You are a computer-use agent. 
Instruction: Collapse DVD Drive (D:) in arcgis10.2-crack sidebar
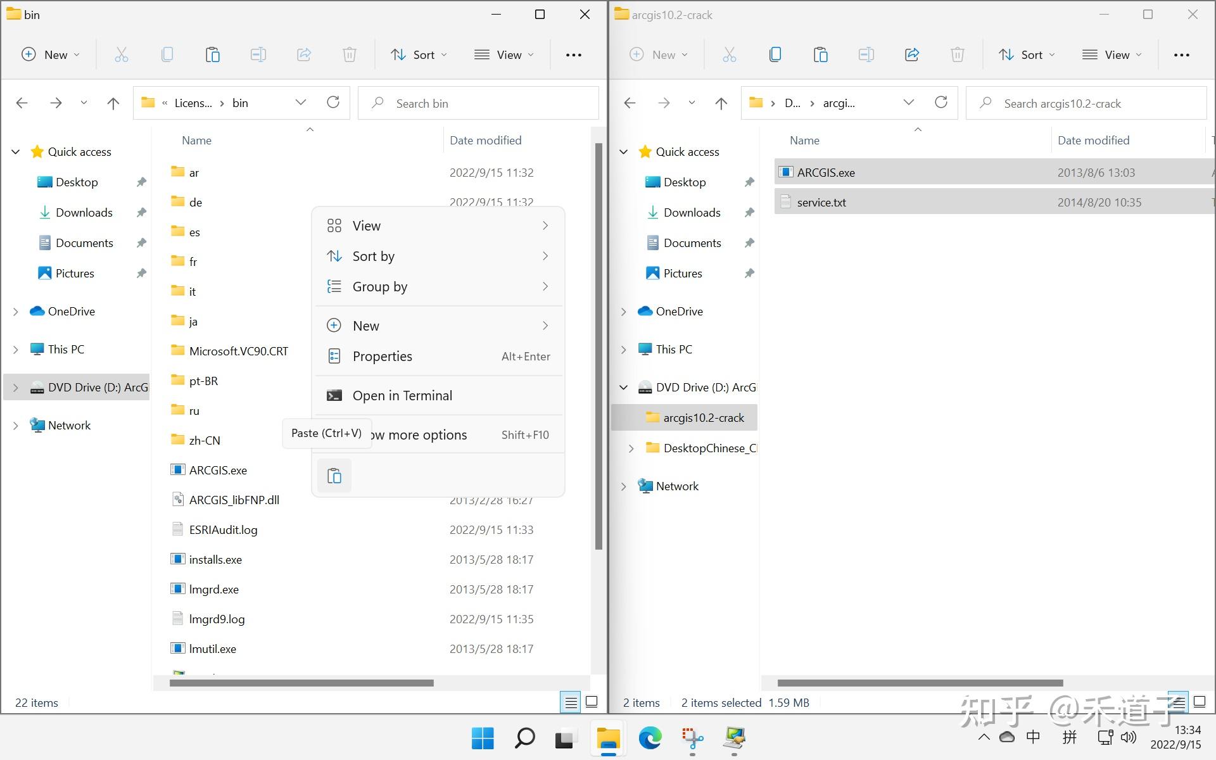click(x=624, y=388)
